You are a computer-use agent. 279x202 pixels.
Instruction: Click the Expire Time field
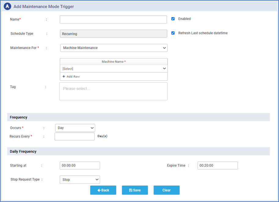pyautogui.click(x=218, y=165)
